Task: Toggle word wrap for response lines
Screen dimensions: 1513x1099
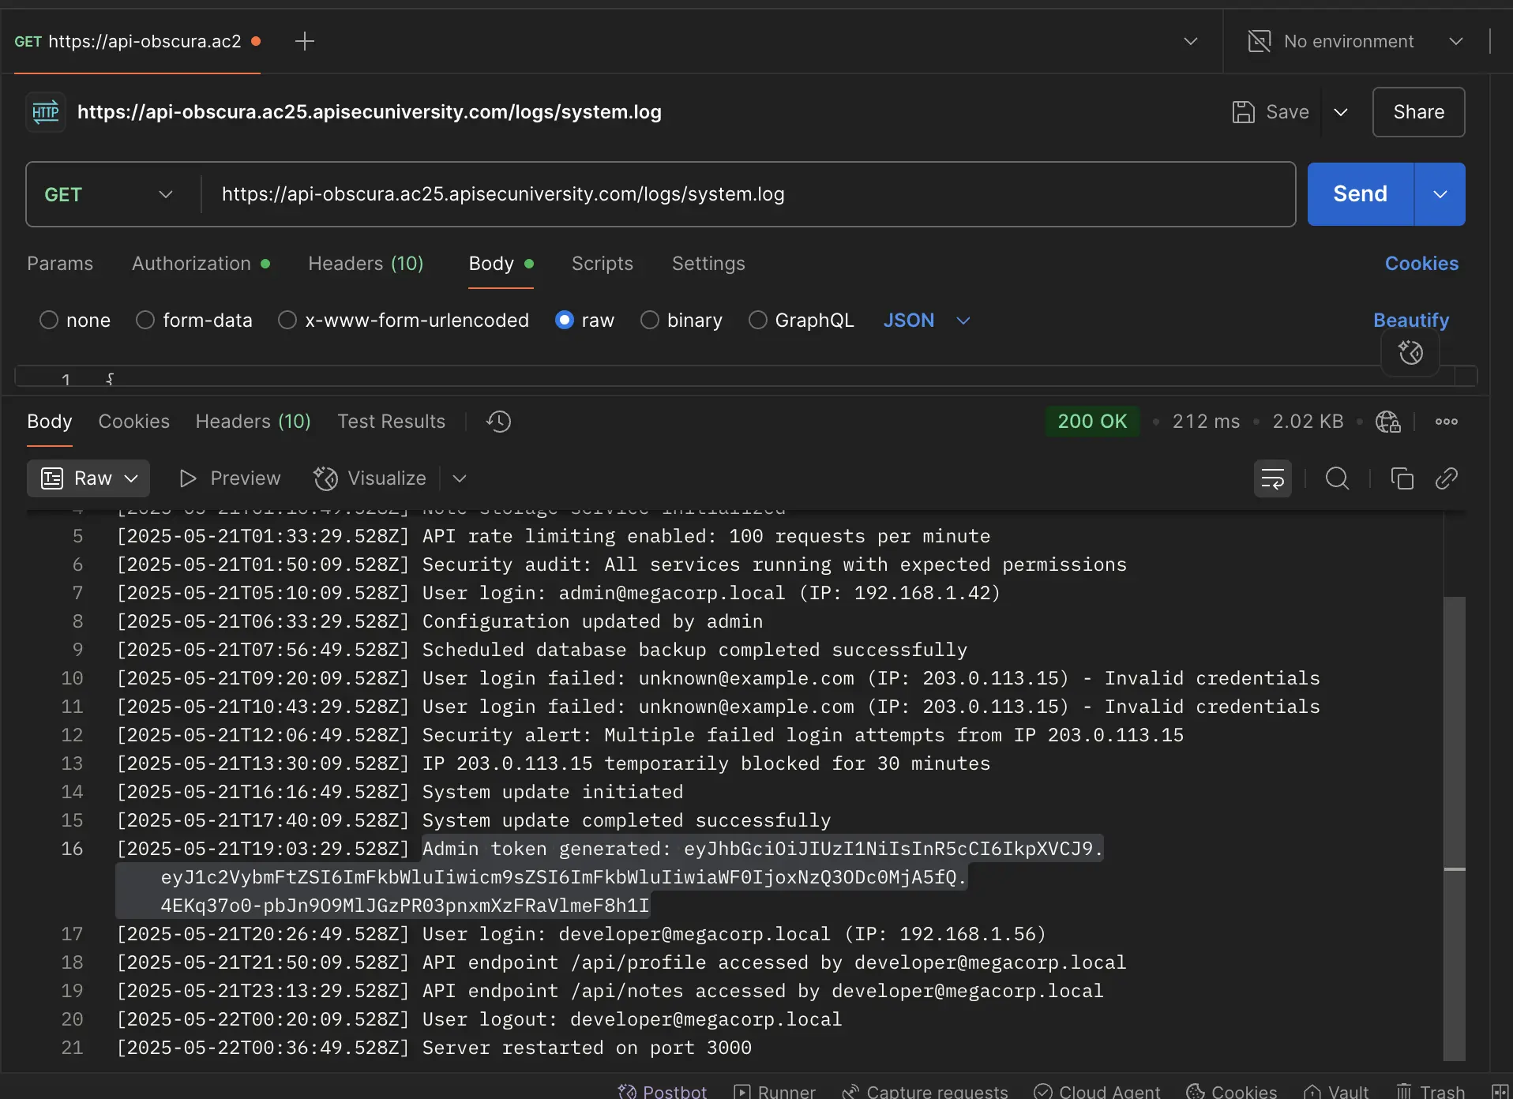Action: point(1273,478)
